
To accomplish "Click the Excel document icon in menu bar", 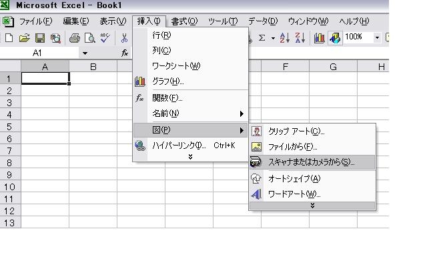I will [x=7, y=21].
